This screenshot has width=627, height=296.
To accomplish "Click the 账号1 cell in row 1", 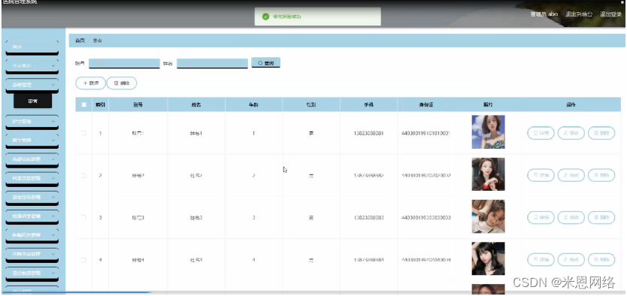I will pos(138,134).
